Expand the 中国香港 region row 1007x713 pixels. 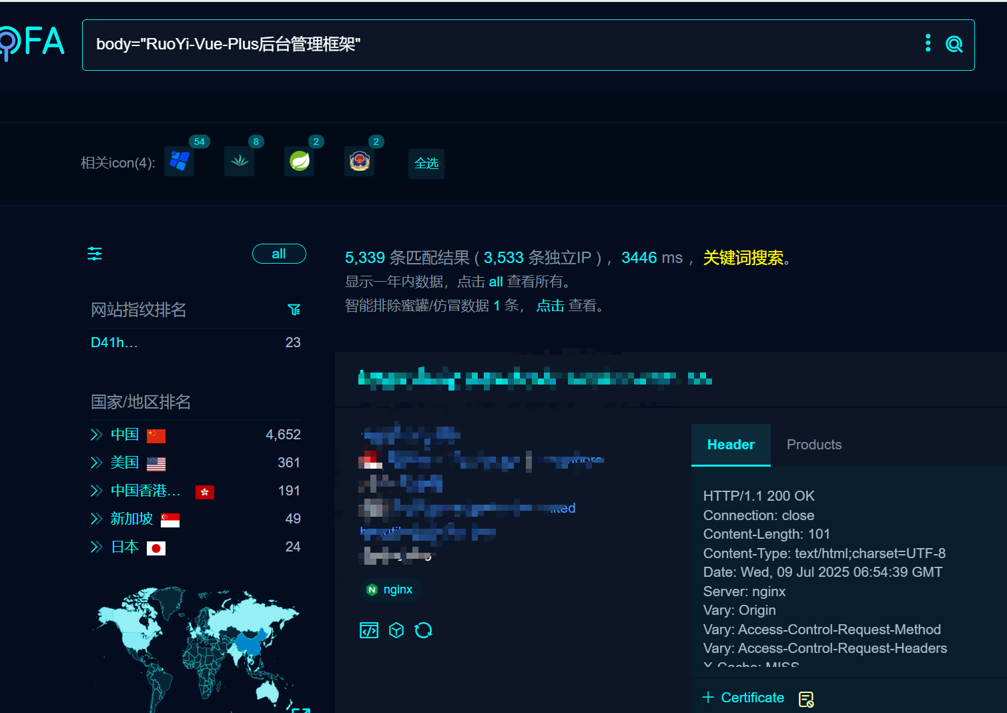96,491
